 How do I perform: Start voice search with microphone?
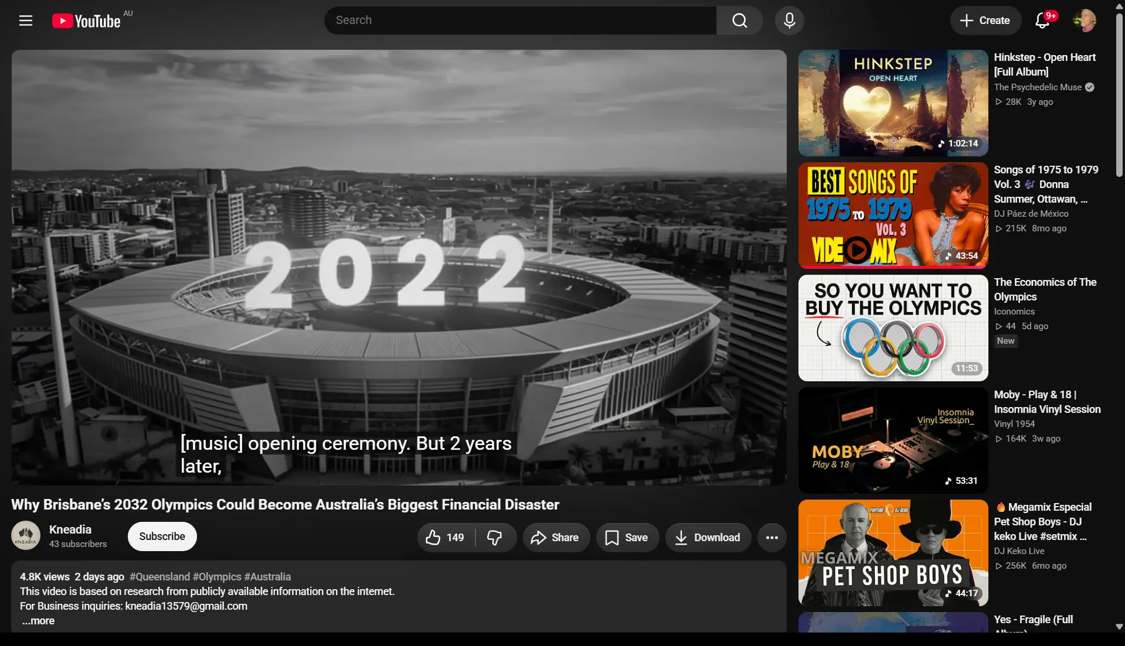789,20
